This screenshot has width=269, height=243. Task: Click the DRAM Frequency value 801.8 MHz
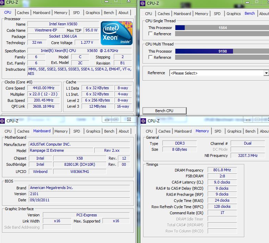(x=222, y=170)
